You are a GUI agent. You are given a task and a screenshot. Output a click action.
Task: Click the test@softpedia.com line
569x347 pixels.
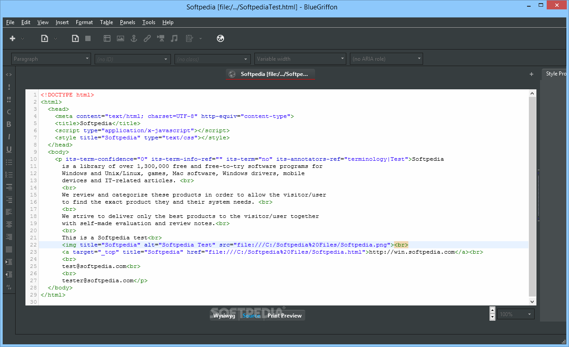click(101, 266)
